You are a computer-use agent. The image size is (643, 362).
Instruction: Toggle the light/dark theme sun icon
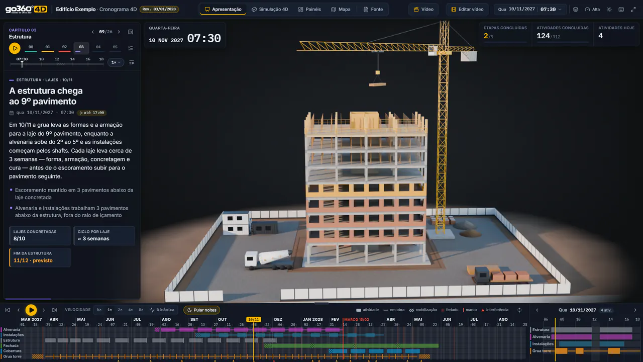pyautogui.click(x=609, y=10)
